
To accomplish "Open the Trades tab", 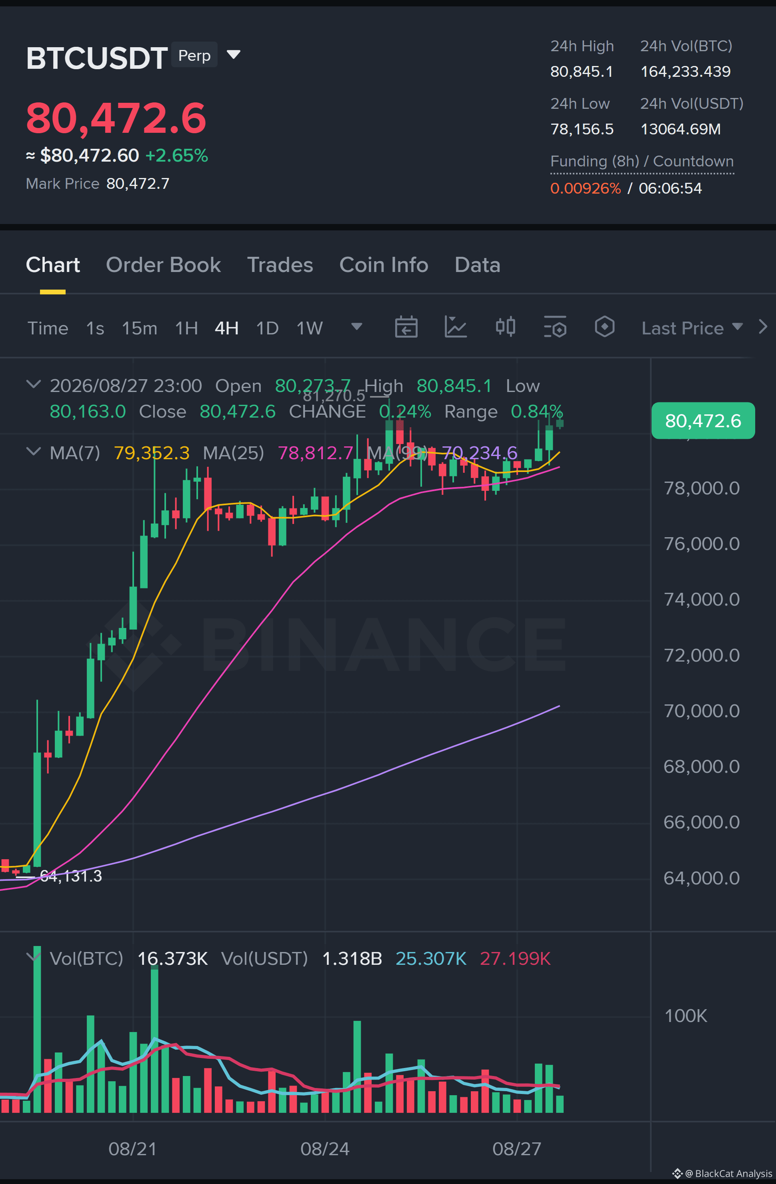I will click(x=280, y=265).
